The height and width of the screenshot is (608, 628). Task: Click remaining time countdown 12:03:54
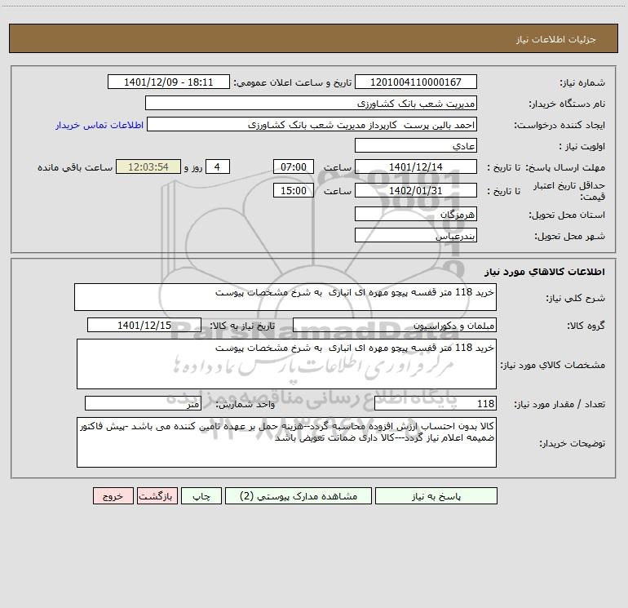(x=148, y=166)
